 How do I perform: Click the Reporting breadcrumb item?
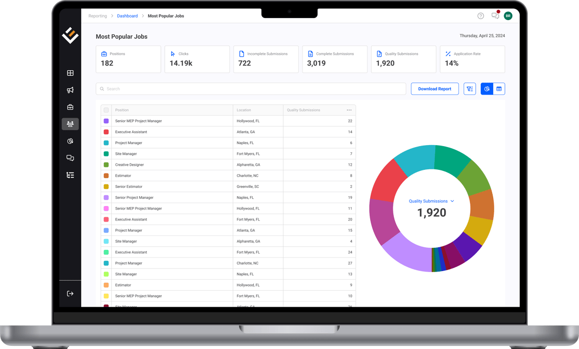pos(98,16)
